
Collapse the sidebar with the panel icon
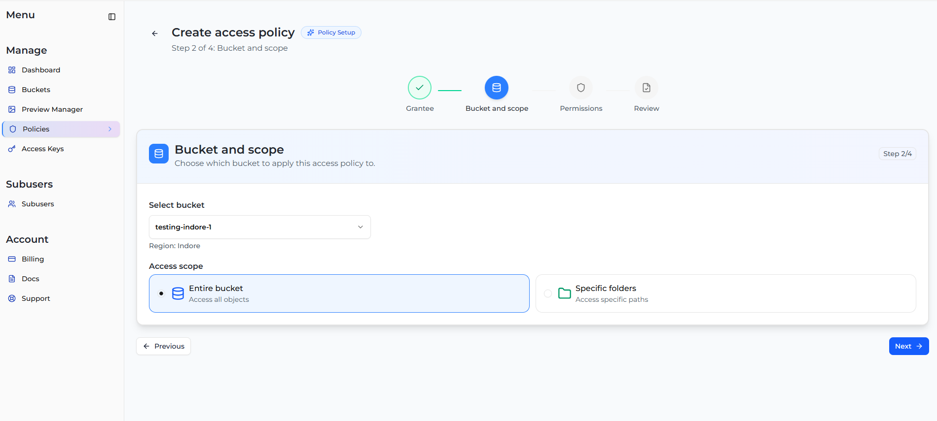pyautogui.click(x=112, y=17)
